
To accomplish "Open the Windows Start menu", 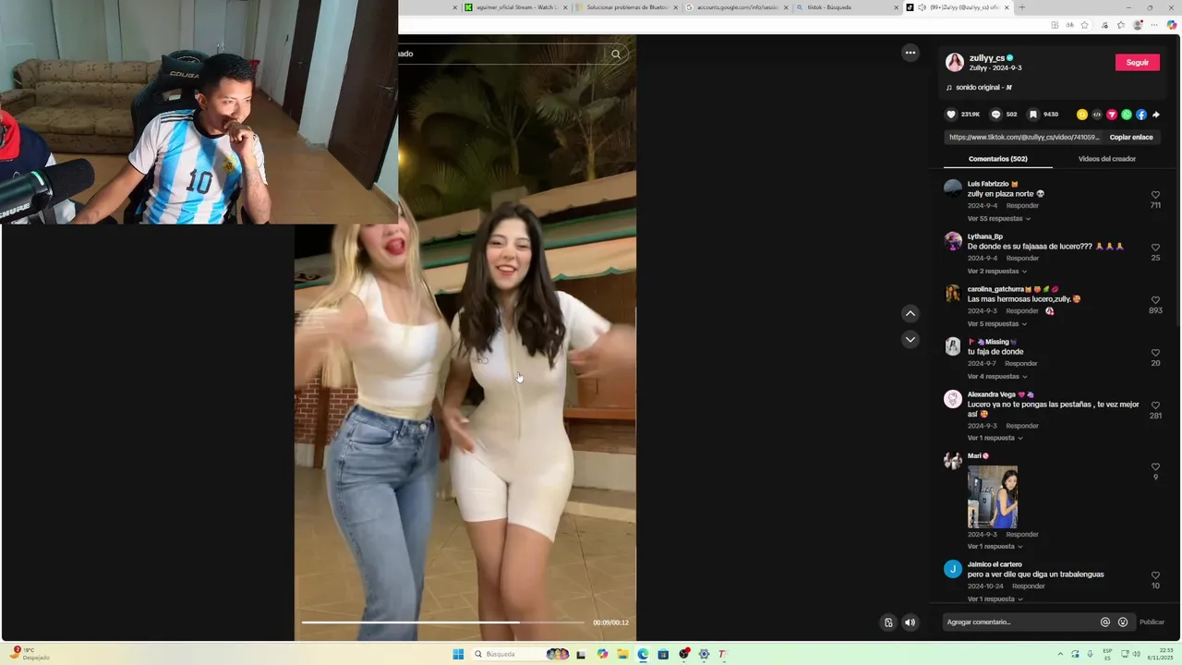I will 458,654.
